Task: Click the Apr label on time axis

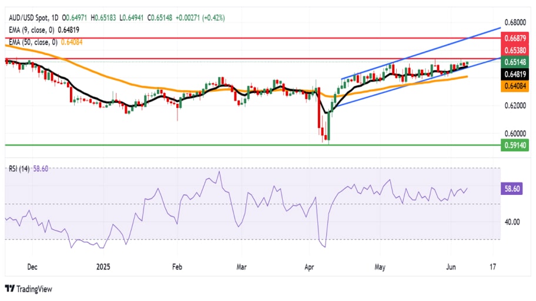Action: (x=309, y=266)
